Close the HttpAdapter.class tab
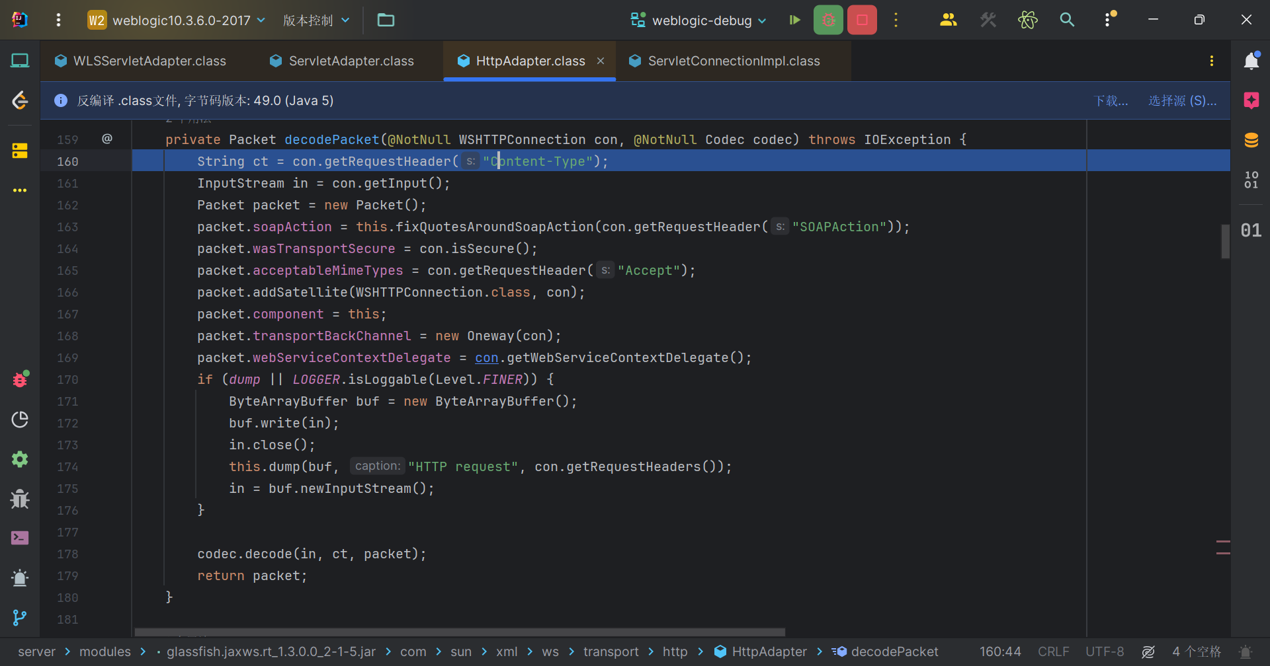Screen dimensions: 1270x666 click(601, 61)
